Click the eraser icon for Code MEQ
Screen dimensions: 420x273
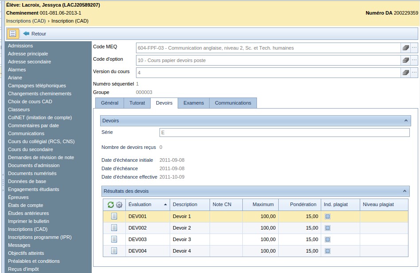405,48
